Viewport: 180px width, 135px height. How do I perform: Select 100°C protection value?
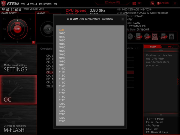[62, 33]
